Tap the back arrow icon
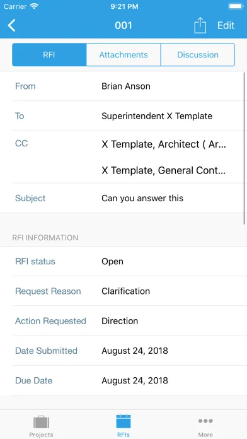The height and width of the screenshot is (439, 247). [11, 25]
